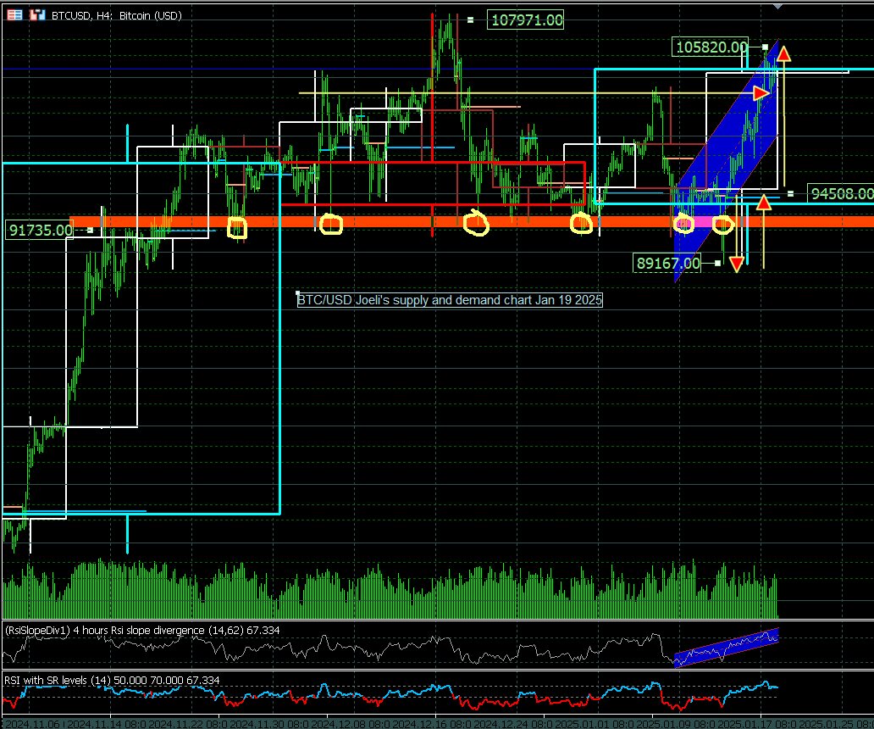
Task: Click the 105820.00 price label
Action: 711,47
